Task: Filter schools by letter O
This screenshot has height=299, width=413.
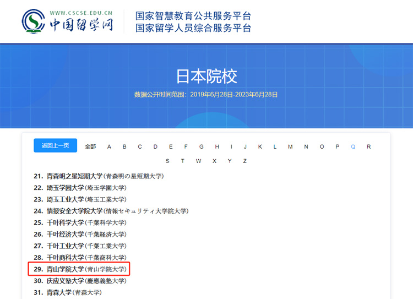Action: pos(322,146)
